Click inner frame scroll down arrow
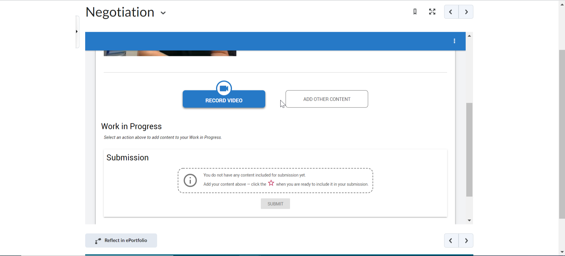Viewport: 565px width, 256px height. [x=469, y=220]
